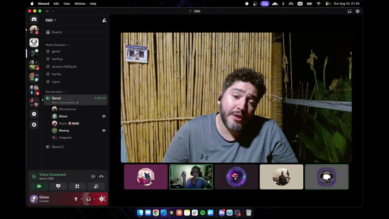Focus the main speaker video feed
Screen dimensions: 389x219
click(236, 98)
